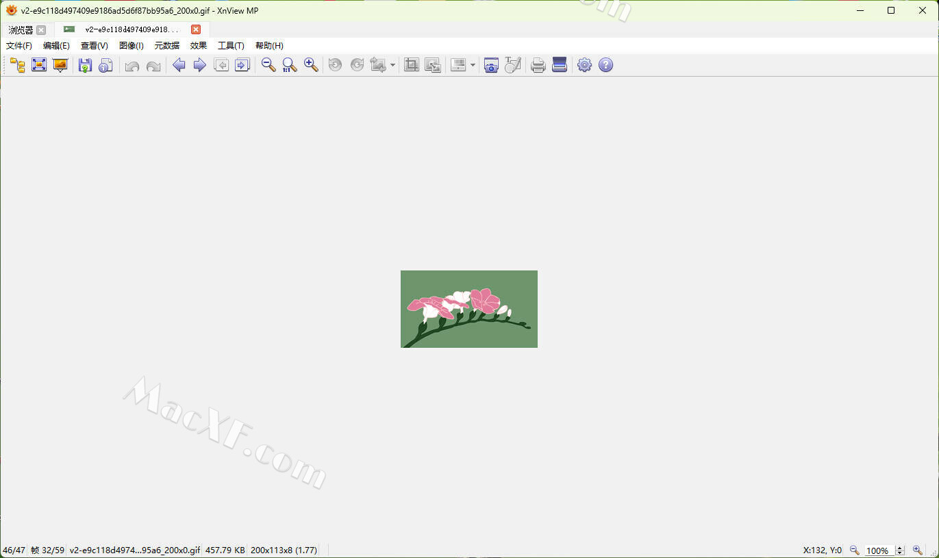This screenshot has width=939, height=558.
Task: Start the slideshow icon
Action: [x=60, y=65]
